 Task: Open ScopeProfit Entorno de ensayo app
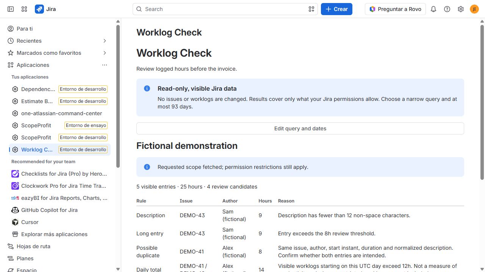(x=60, y=125)
